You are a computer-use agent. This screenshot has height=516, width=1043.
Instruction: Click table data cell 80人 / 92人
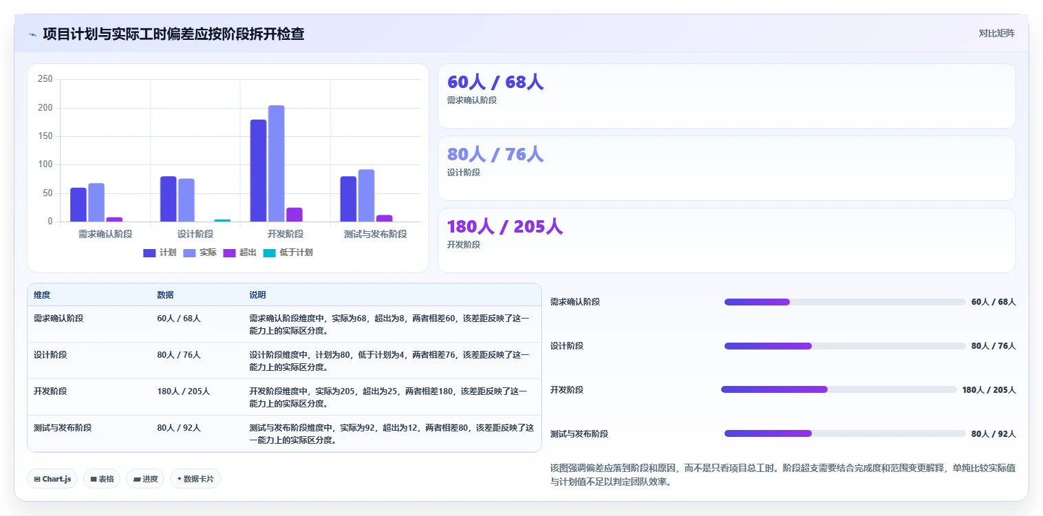click(x=179, y=427)
